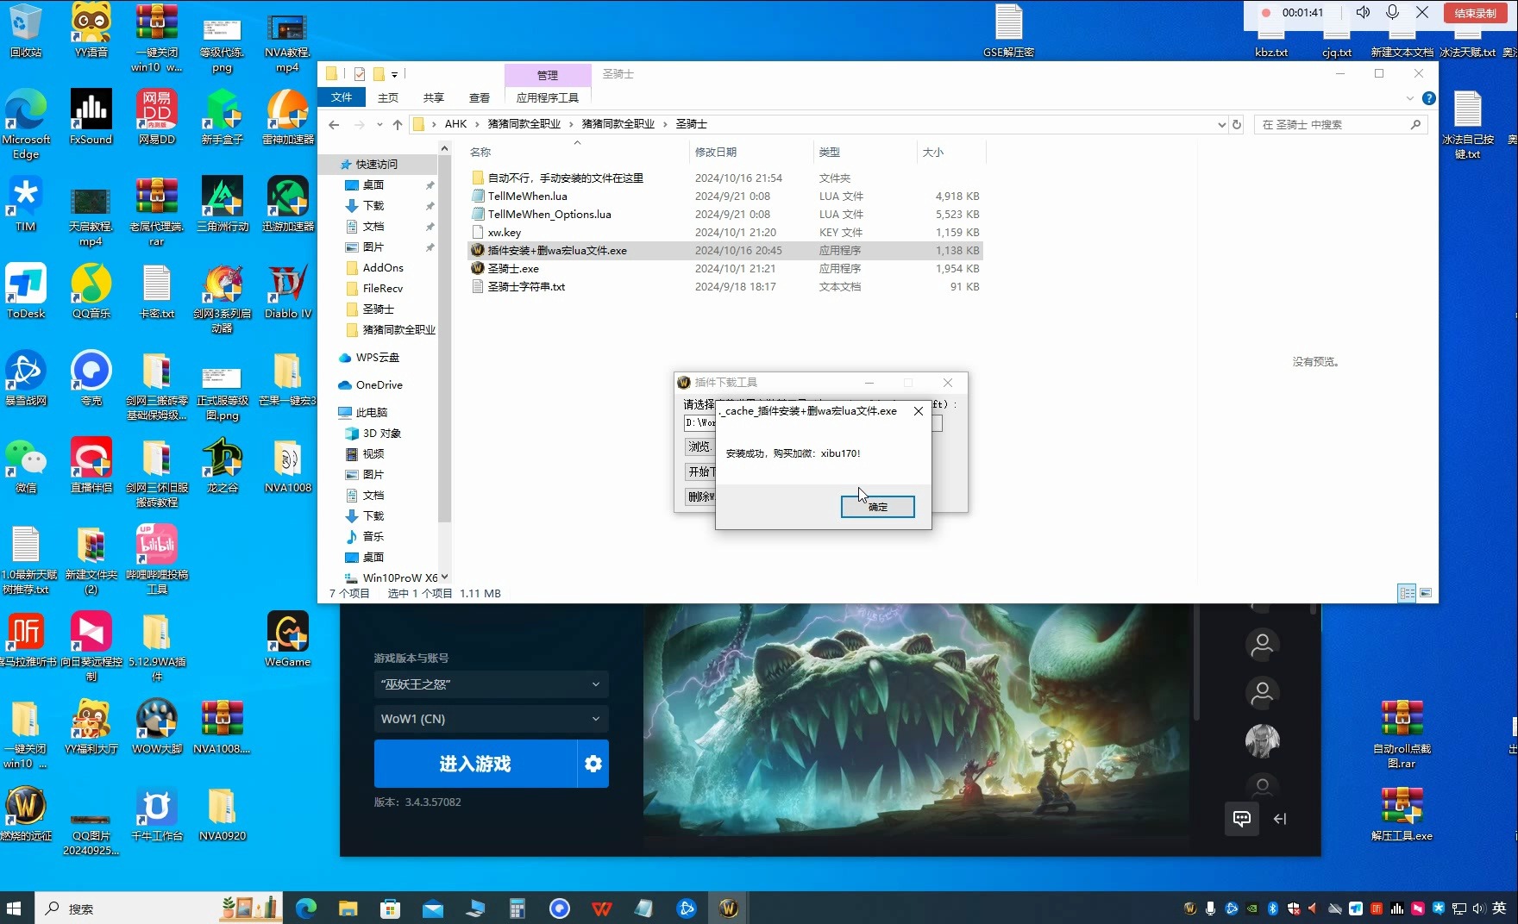Switch to the 共享 ribbon tab
Image resolution: width=1518 pixels, height=924 pixels.
434,97
